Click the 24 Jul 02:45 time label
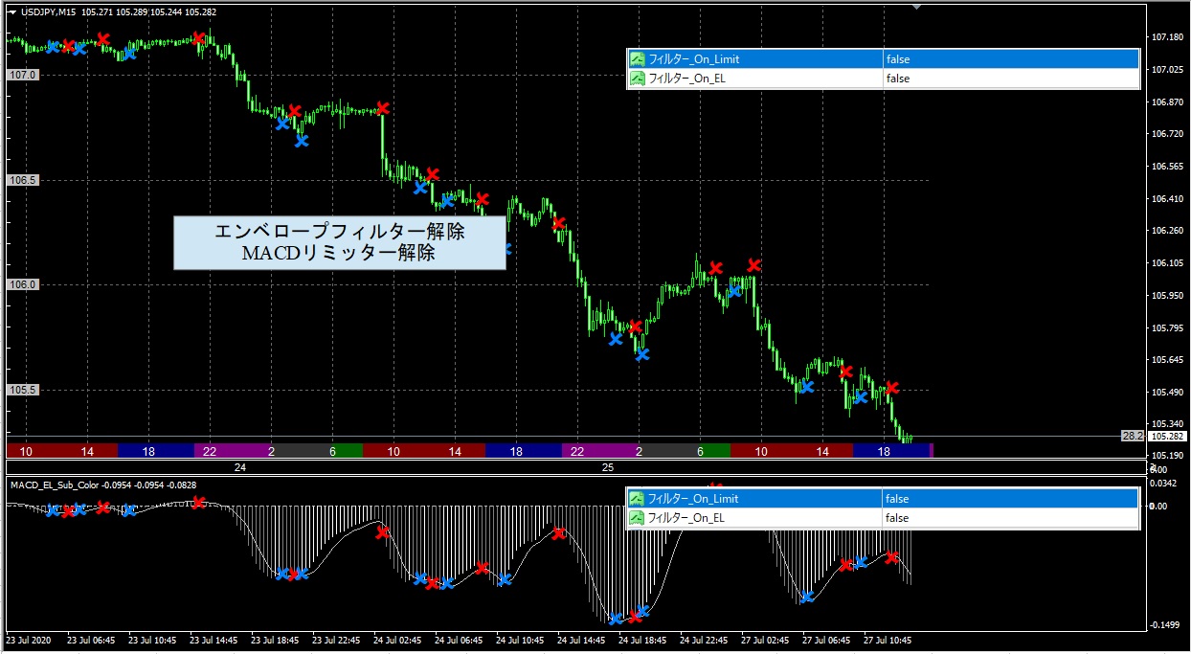The width and height of the screenshot is (1191, 654). [399, 639]
